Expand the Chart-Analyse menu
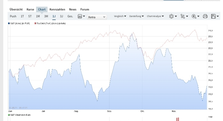Image resolution: width=223 pixels, height=121 pixels. [155, 16]
